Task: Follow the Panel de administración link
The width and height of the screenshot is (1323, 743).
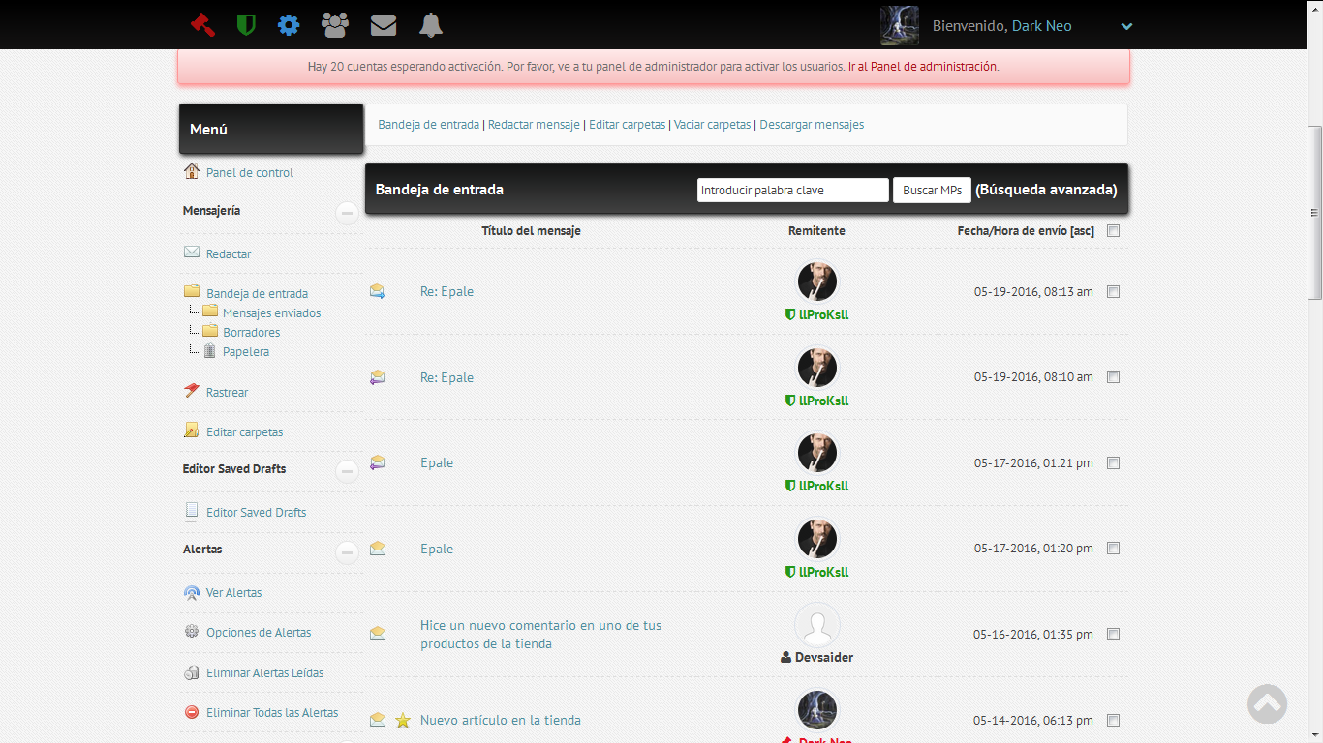Action: [934, 67]
